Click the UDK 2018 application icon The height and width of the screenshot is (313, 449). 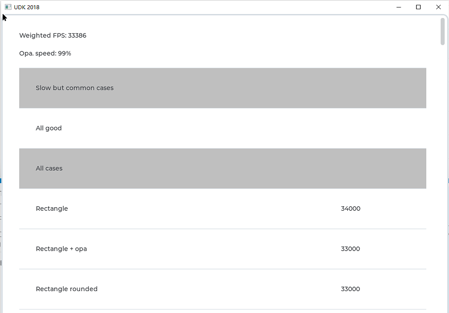tap(8, 7)
